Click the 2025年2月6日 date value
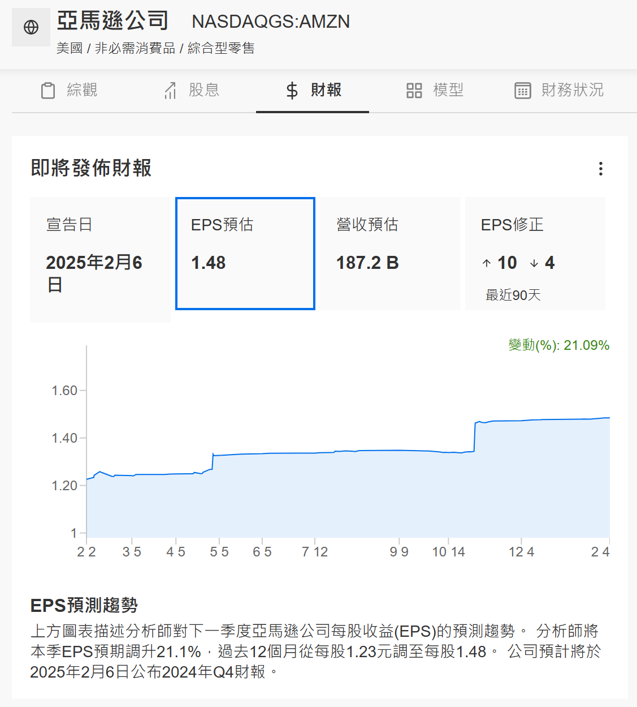 click(94, 273)
